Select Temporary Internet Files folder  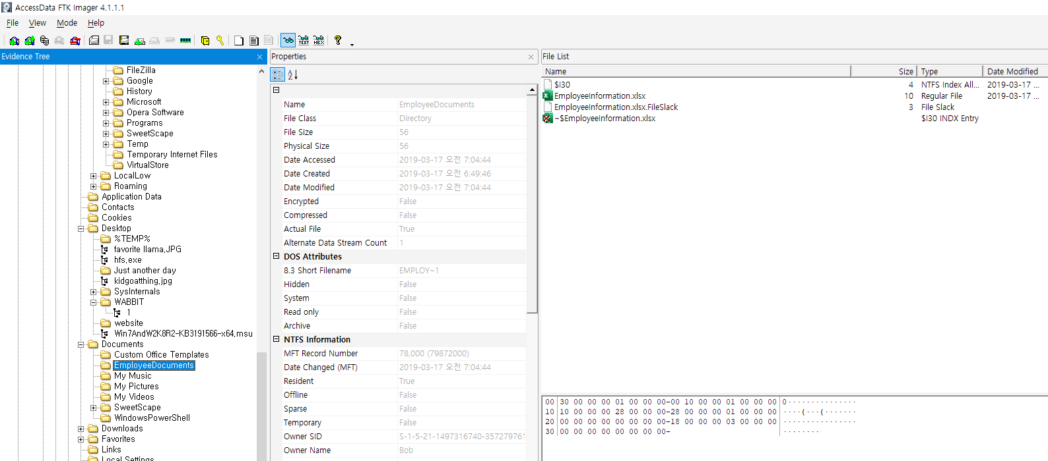click(172, 155)
